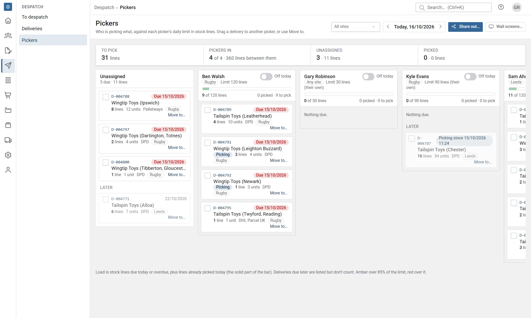531x318 pixels.
Task: Tick checkbox for delivery D-004771
Action: [106, 199]
